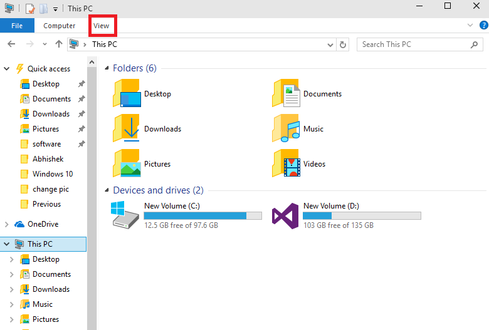Open the View ribbon tab
The image size is (489, 330).
tap(101, 26)
